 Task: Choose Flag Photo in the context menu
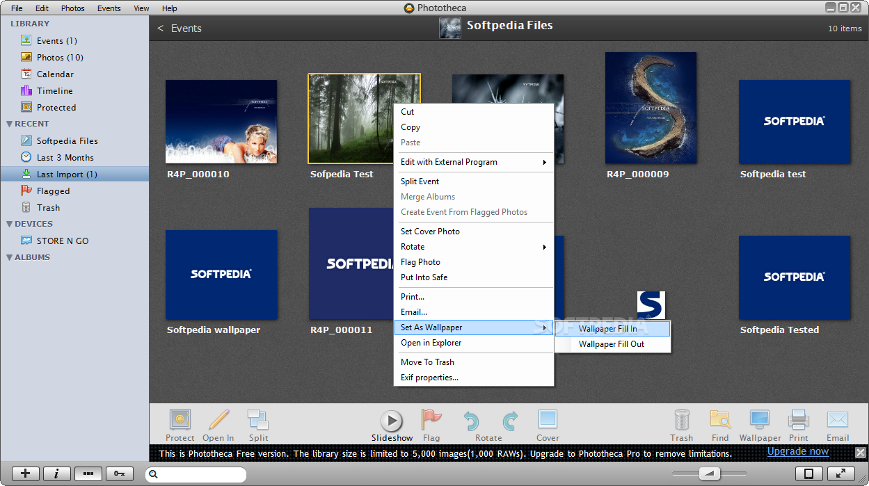tap(473, 262)
